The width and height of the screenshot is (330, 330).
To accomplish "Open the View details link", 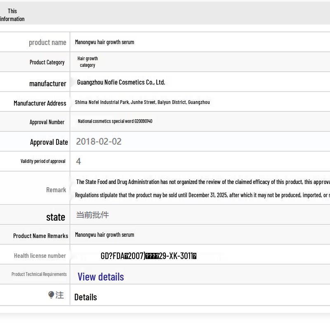I will (x=101, y=276).
